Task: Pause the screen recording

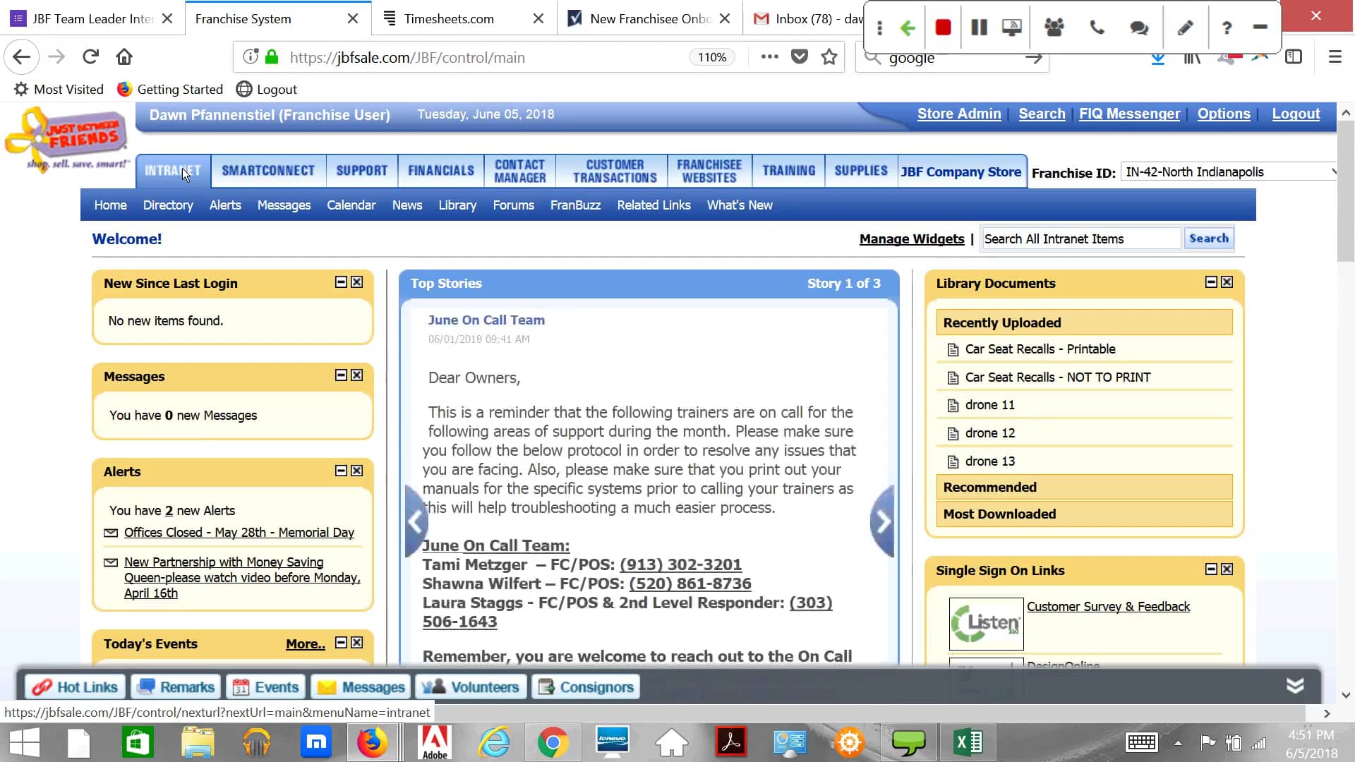Action: (x=979, y=28)
